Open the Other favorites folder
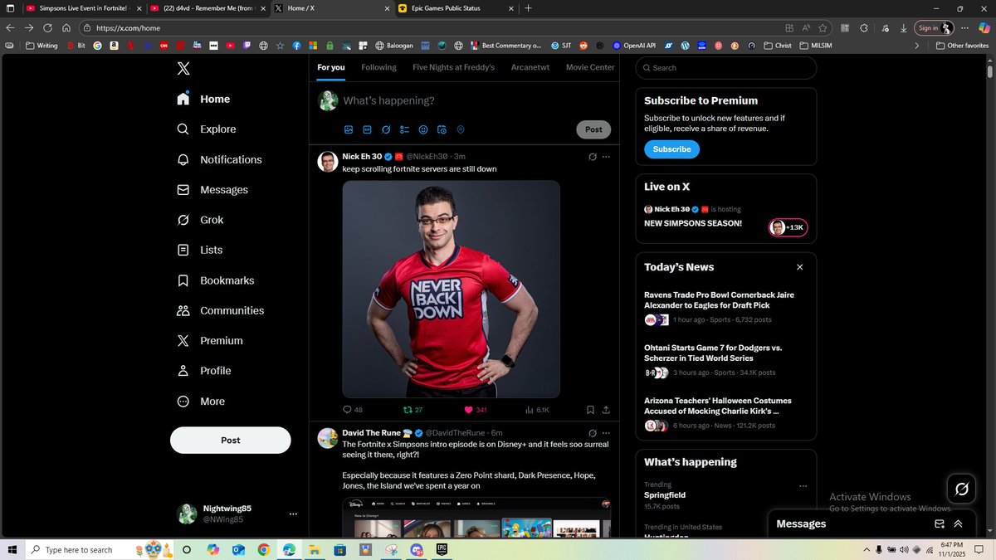Image resolution: width=996 pixels, height=560 pixels. point(962,46)
